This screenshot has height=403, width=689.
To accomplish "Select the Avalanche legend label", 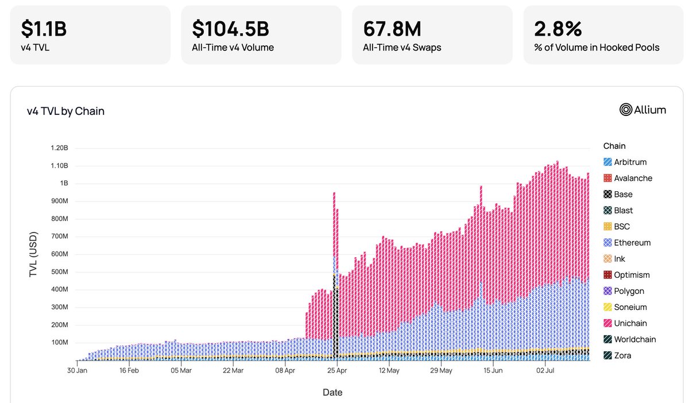I will [x=633, y=179].
